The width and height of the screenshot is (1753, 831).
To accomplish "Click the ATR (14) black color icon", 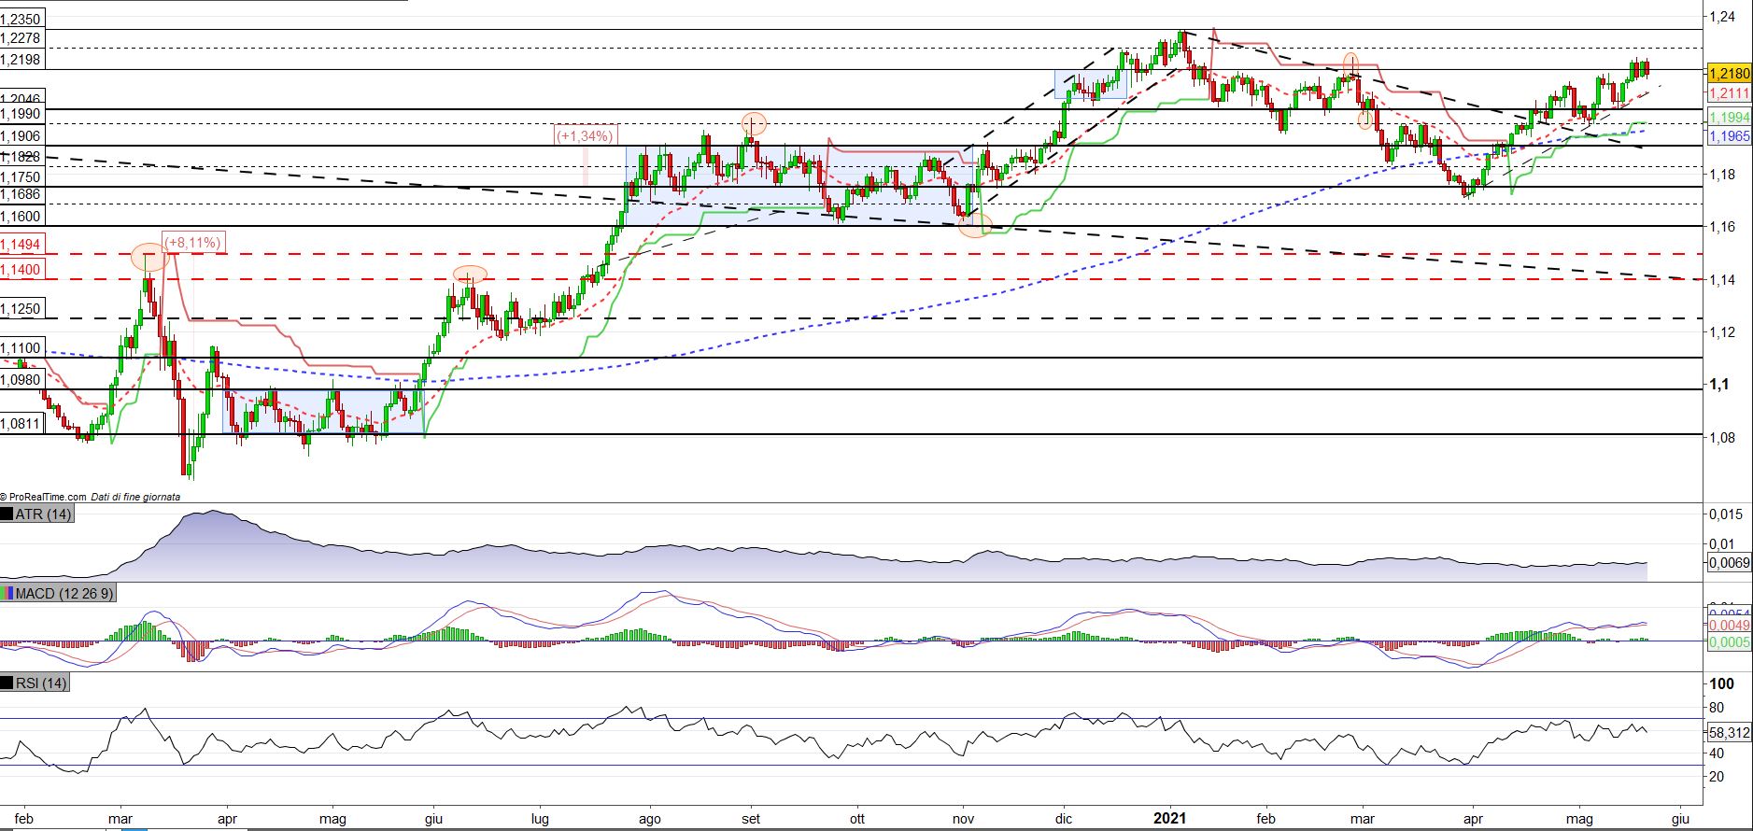I will pyautogui.click(x=7, y=514).
